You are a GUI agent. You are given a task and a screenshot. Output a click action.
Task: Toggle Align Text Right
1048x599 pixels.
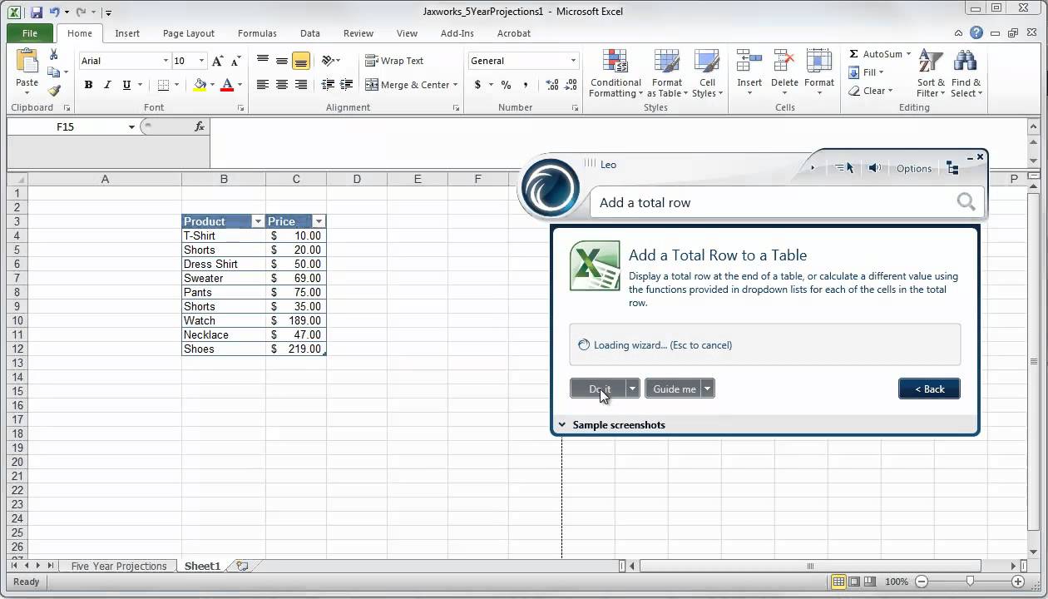[x=301, y=85]
